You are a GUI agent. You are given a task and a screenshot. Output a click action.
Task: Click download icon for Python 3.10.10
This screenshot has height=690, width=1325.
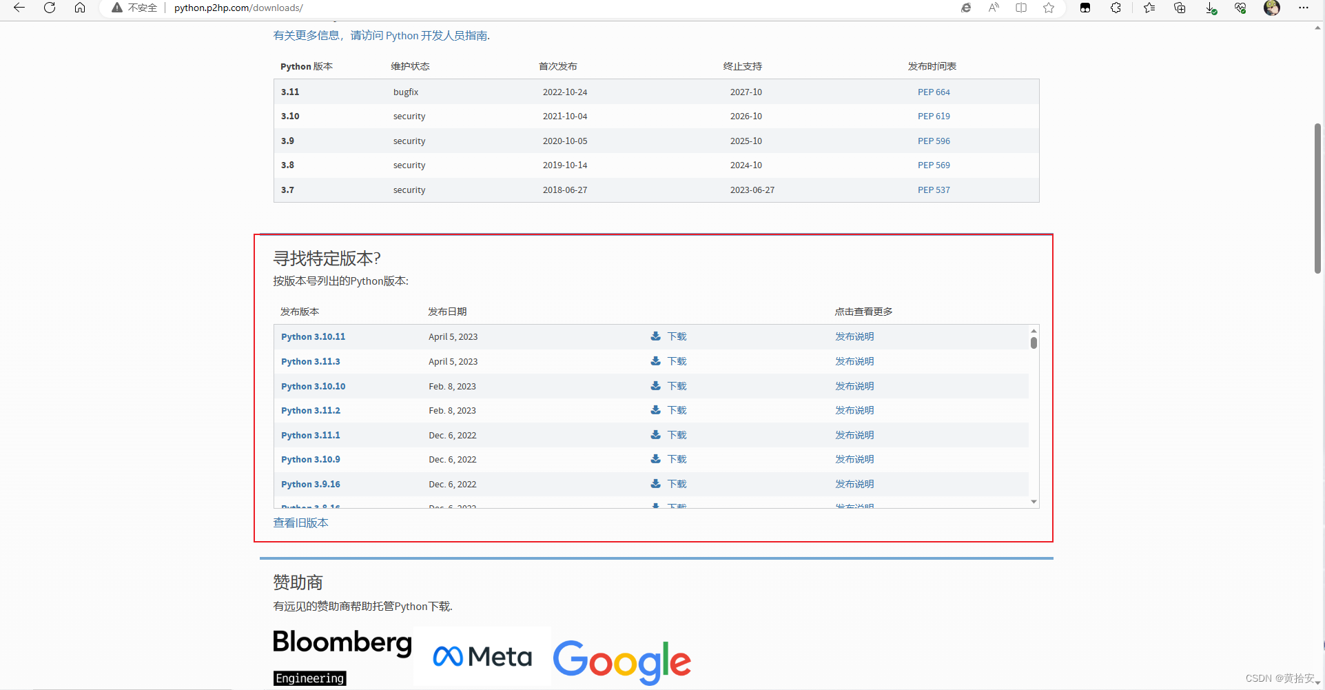coord(655,385)
